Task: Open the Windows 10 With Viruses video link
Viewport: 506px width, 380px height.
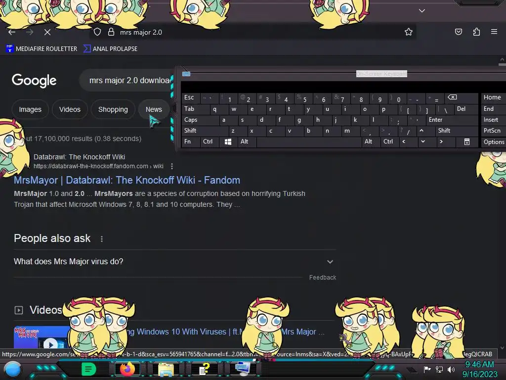Action: pyautogui.click(x=226, y=332)
